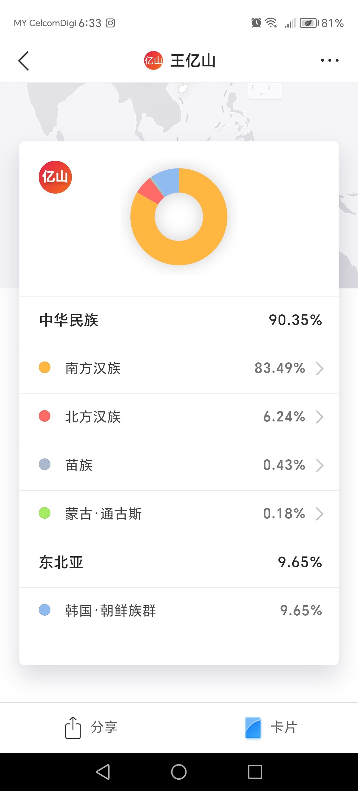Image resolution: width=358 pixels, height=791 pixels.
Task: Tap the blue 韩国·朝鲜族群 color dot
Action: pos(44,610)
